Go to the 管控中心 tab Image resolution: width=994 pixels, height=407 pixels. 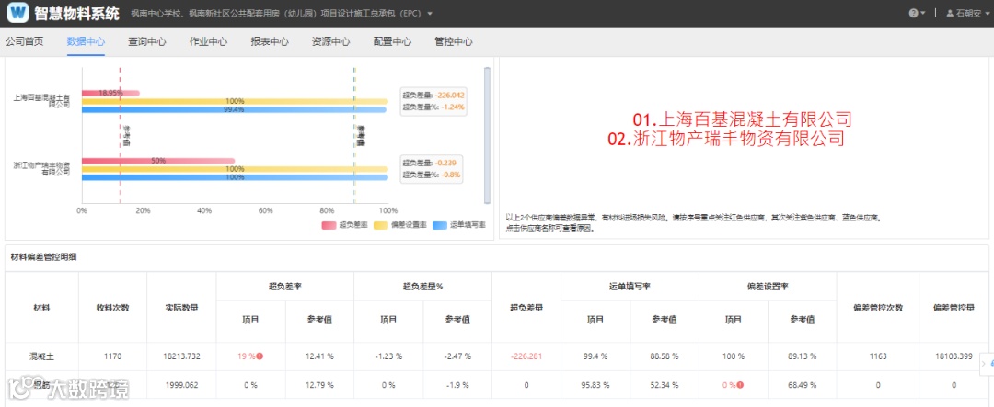[453, 41]
